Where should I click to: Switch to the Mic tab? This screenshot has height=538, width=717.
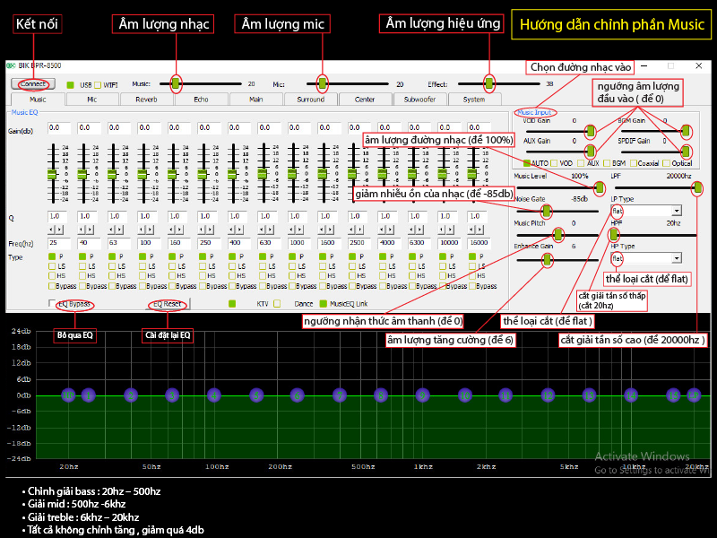pos(92,100)
